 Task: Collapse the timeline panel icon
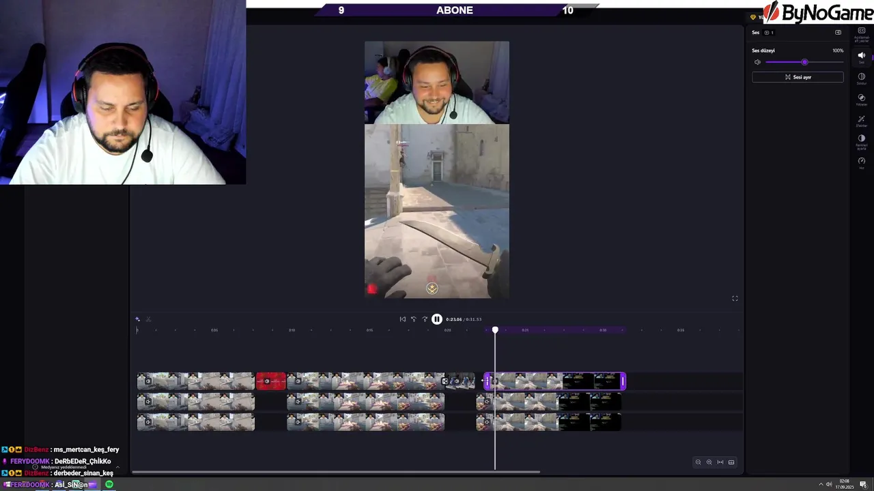pyautogui.click(x=731, y=462)
